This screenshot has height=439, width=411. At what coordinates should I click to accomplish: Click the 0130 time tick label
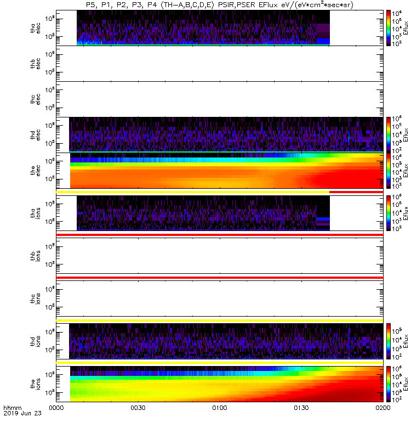pos(301,408)
